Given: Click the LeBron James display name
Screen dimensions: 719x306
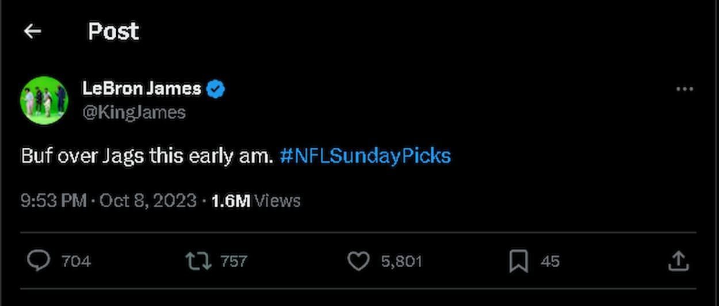Looking at the screenshot, I should point(141,89).
